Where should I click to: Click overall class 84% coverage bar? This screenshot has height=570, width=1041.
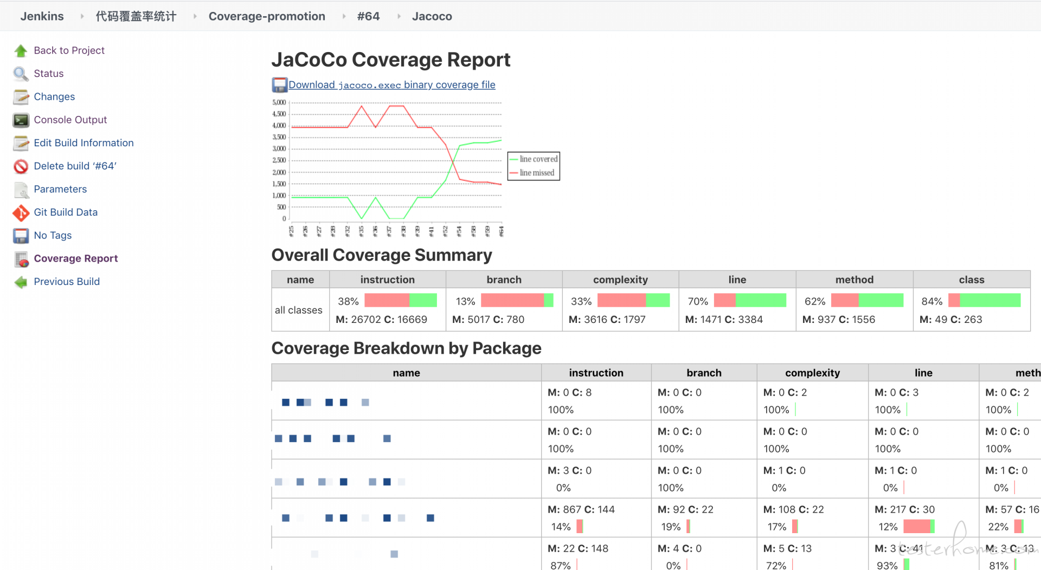pyautogui.click(x=984, y=301)
